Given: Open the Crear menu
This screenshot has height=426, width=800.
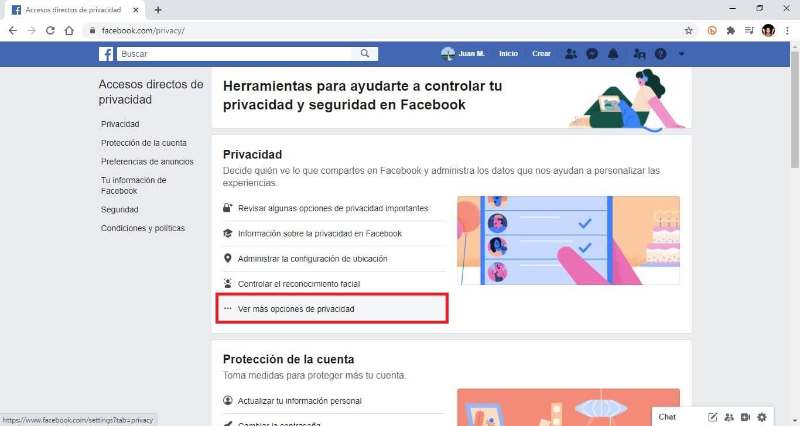Looking at the screenshot, I should point(541,54).
